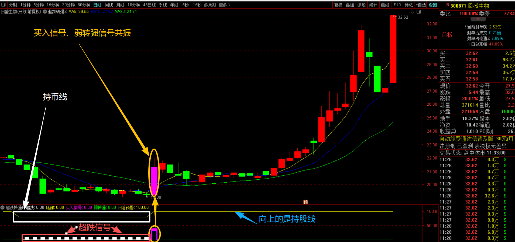The width and height of the screenshot is (515, 242).
Task: Click 当前封单额 2.52亿 row
Action: click(x=483, y=27)
